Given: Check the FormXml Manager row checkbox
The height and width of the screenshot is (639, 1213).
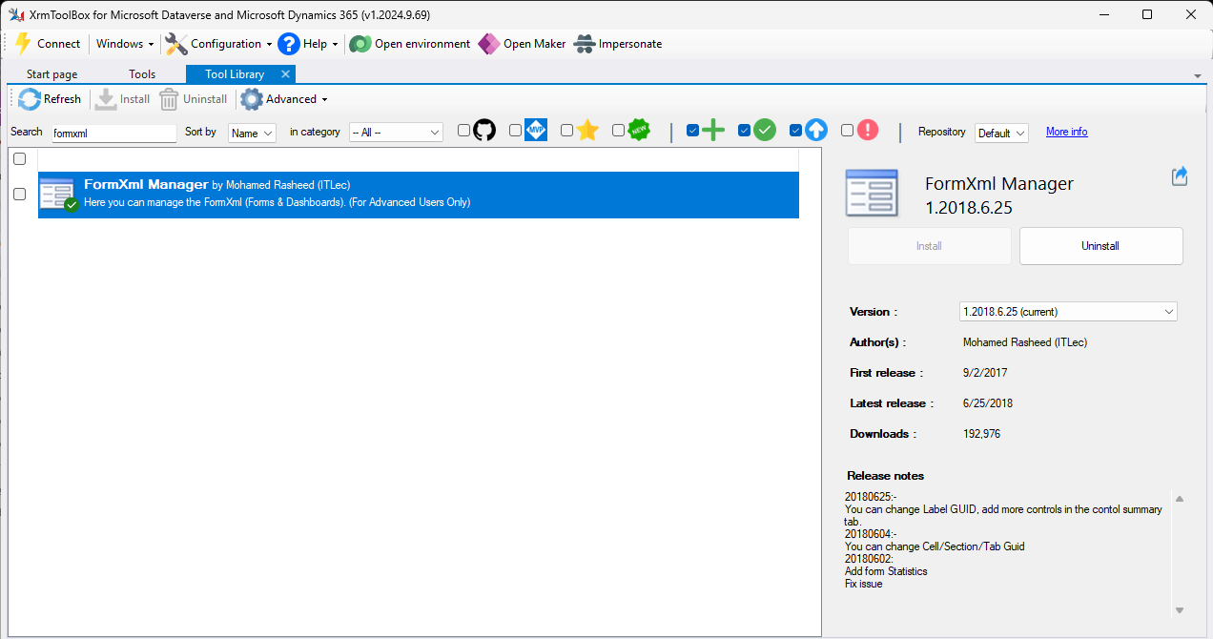Looking at the screenshot, I should 19,194.
